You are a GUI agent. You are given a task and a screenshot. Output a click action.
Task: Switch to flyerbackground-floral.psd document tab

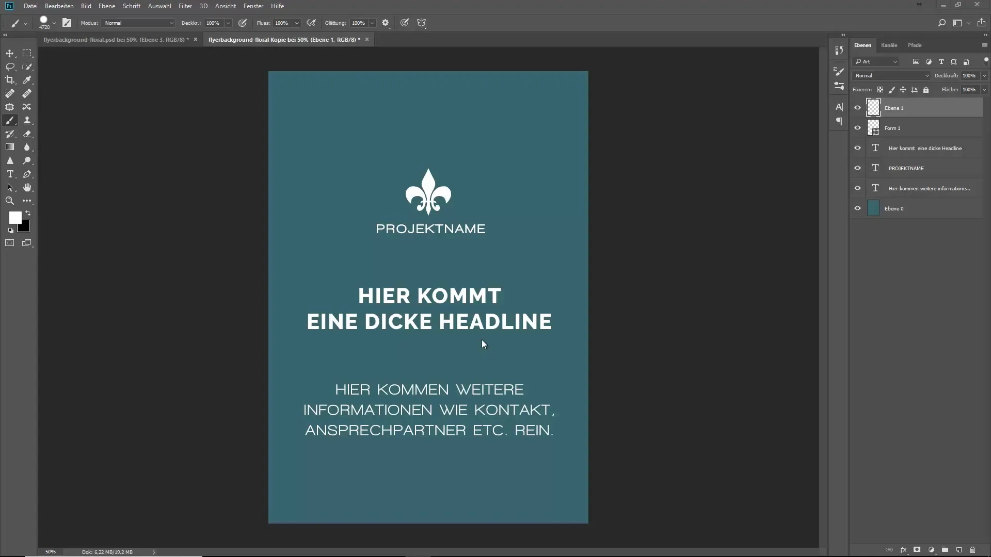click(116, 39)
